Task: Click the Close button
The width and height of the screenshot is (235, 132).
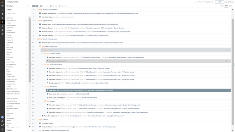Action: click(x=220, y=2)
